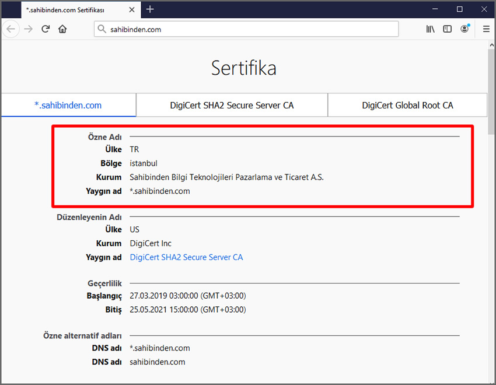Select the *.sahibinden.com certificate tab
The width and height of the screenshot is (496, 385).
pos(68,105)
